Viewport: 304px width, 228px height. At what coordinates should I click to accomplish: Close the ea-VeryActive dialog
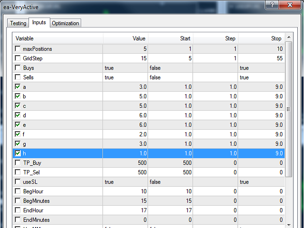coord(290,5)
